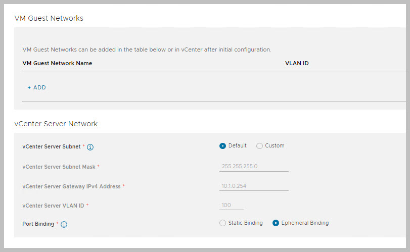Click info icon beside vCenter Server Subnet
Image resolution: width=410 pixels, height=252 pixels.
coord(90,147)
